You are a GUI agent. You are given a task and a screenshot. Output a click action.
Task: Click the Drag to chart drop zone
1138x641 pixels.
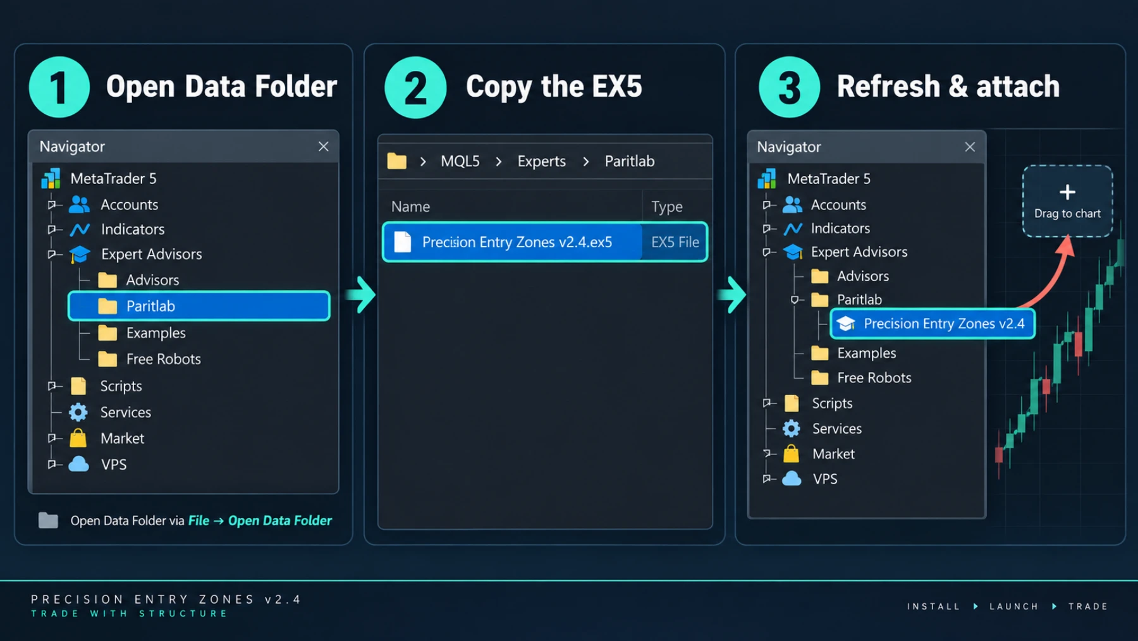click(x=1068, y=201)
